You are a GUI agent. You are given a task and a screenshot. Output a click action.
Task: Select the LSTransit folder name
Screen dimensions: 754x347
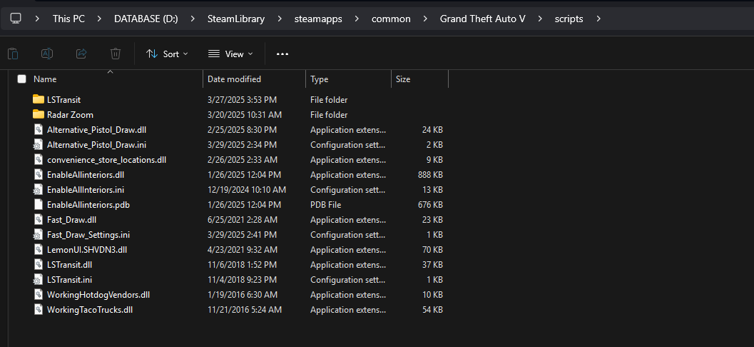[x=64, y=100]
